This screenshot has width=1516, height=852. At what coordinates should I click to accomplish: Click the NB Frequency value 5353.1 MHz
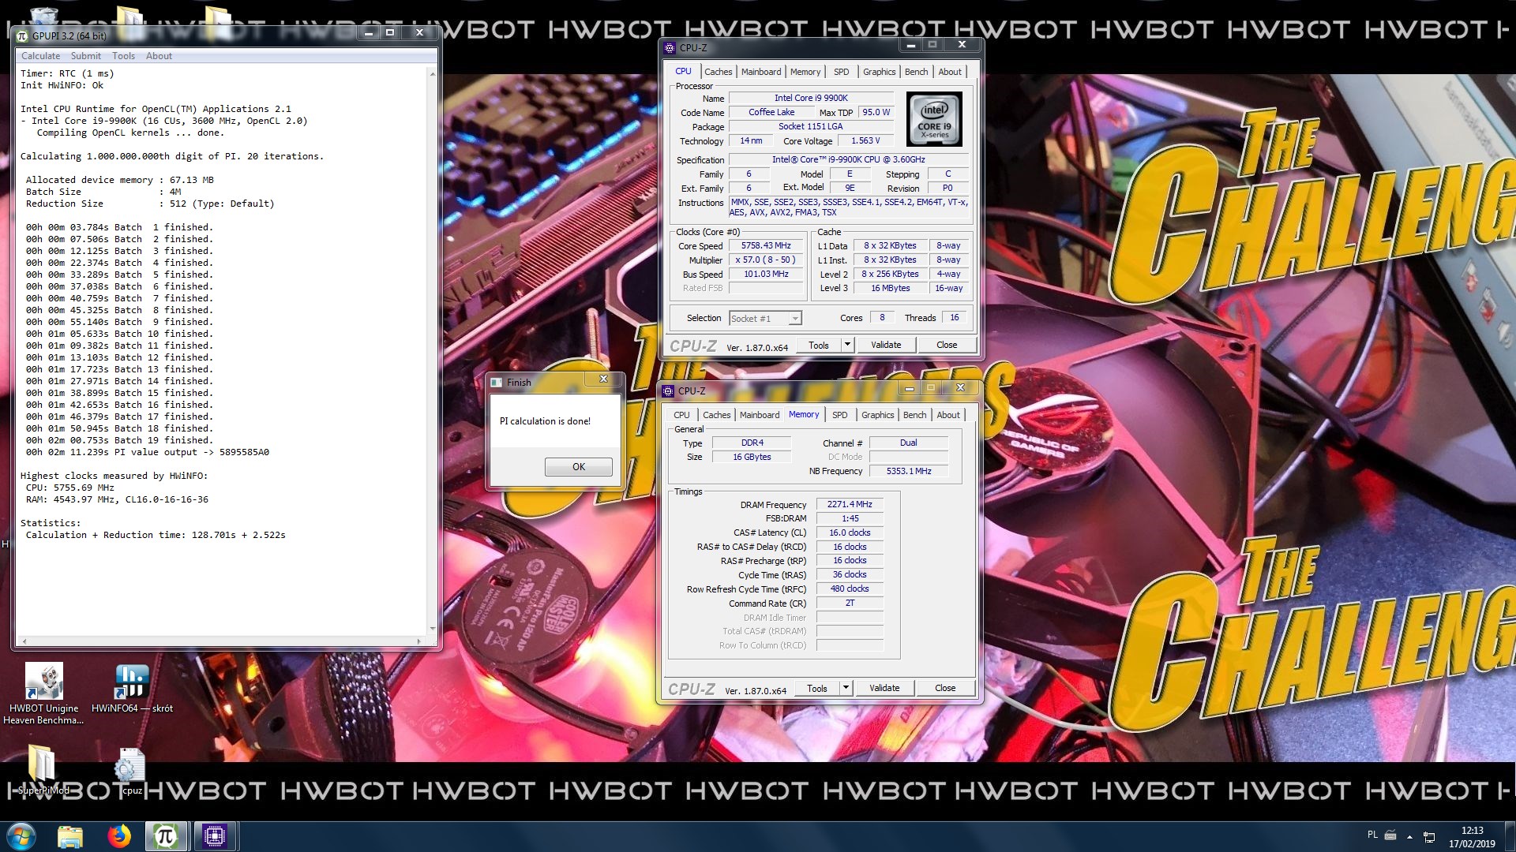click(x=908, y=471)
